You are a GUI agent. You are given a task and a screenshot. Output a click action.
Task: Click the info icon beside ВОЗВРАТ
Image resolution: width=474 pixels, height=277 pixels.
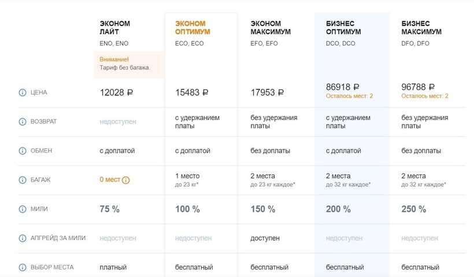point(23,122)
